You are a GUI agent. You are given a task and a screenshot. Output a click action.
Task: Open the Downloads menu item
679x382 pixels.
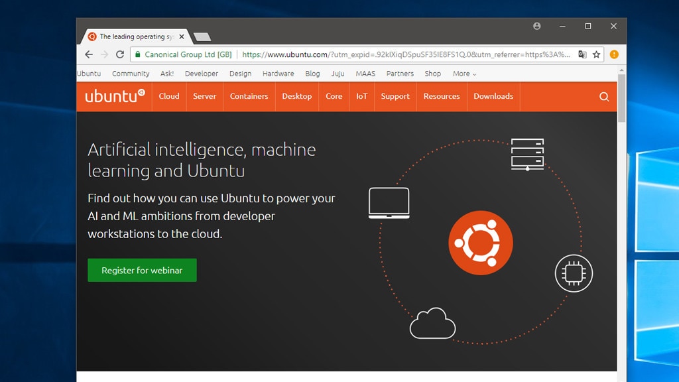[493, 96]
